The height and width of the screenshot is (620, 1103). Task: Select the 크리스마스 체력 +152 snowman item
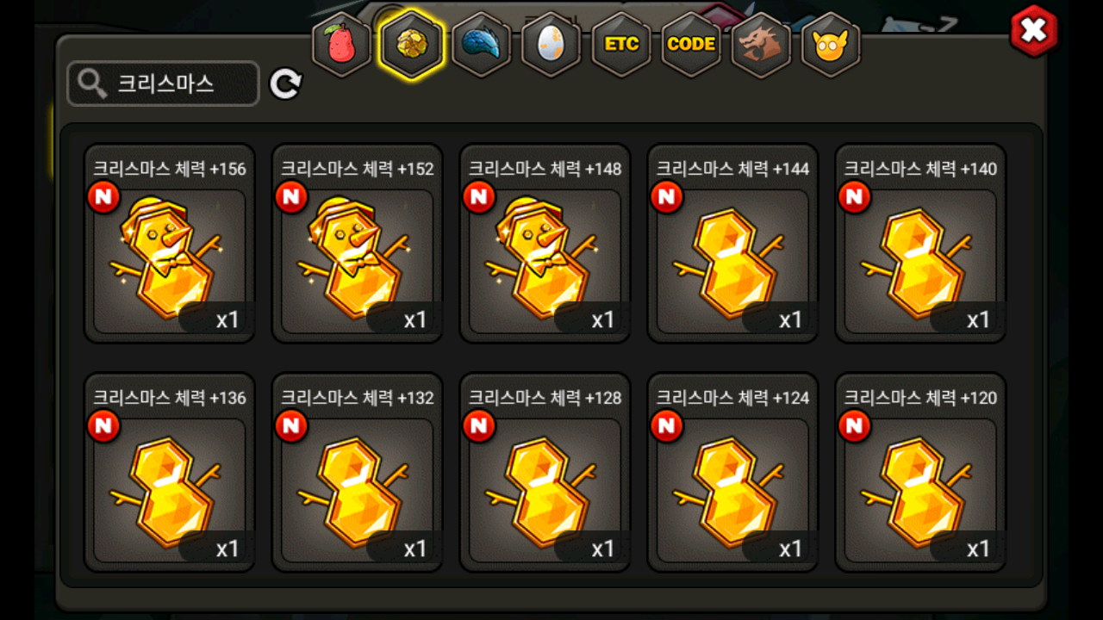click(357, 244)
